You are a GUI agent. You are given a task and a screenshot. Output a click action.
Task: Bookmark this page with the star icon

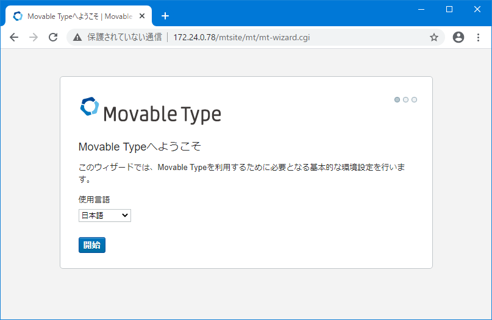click(434, 37)
